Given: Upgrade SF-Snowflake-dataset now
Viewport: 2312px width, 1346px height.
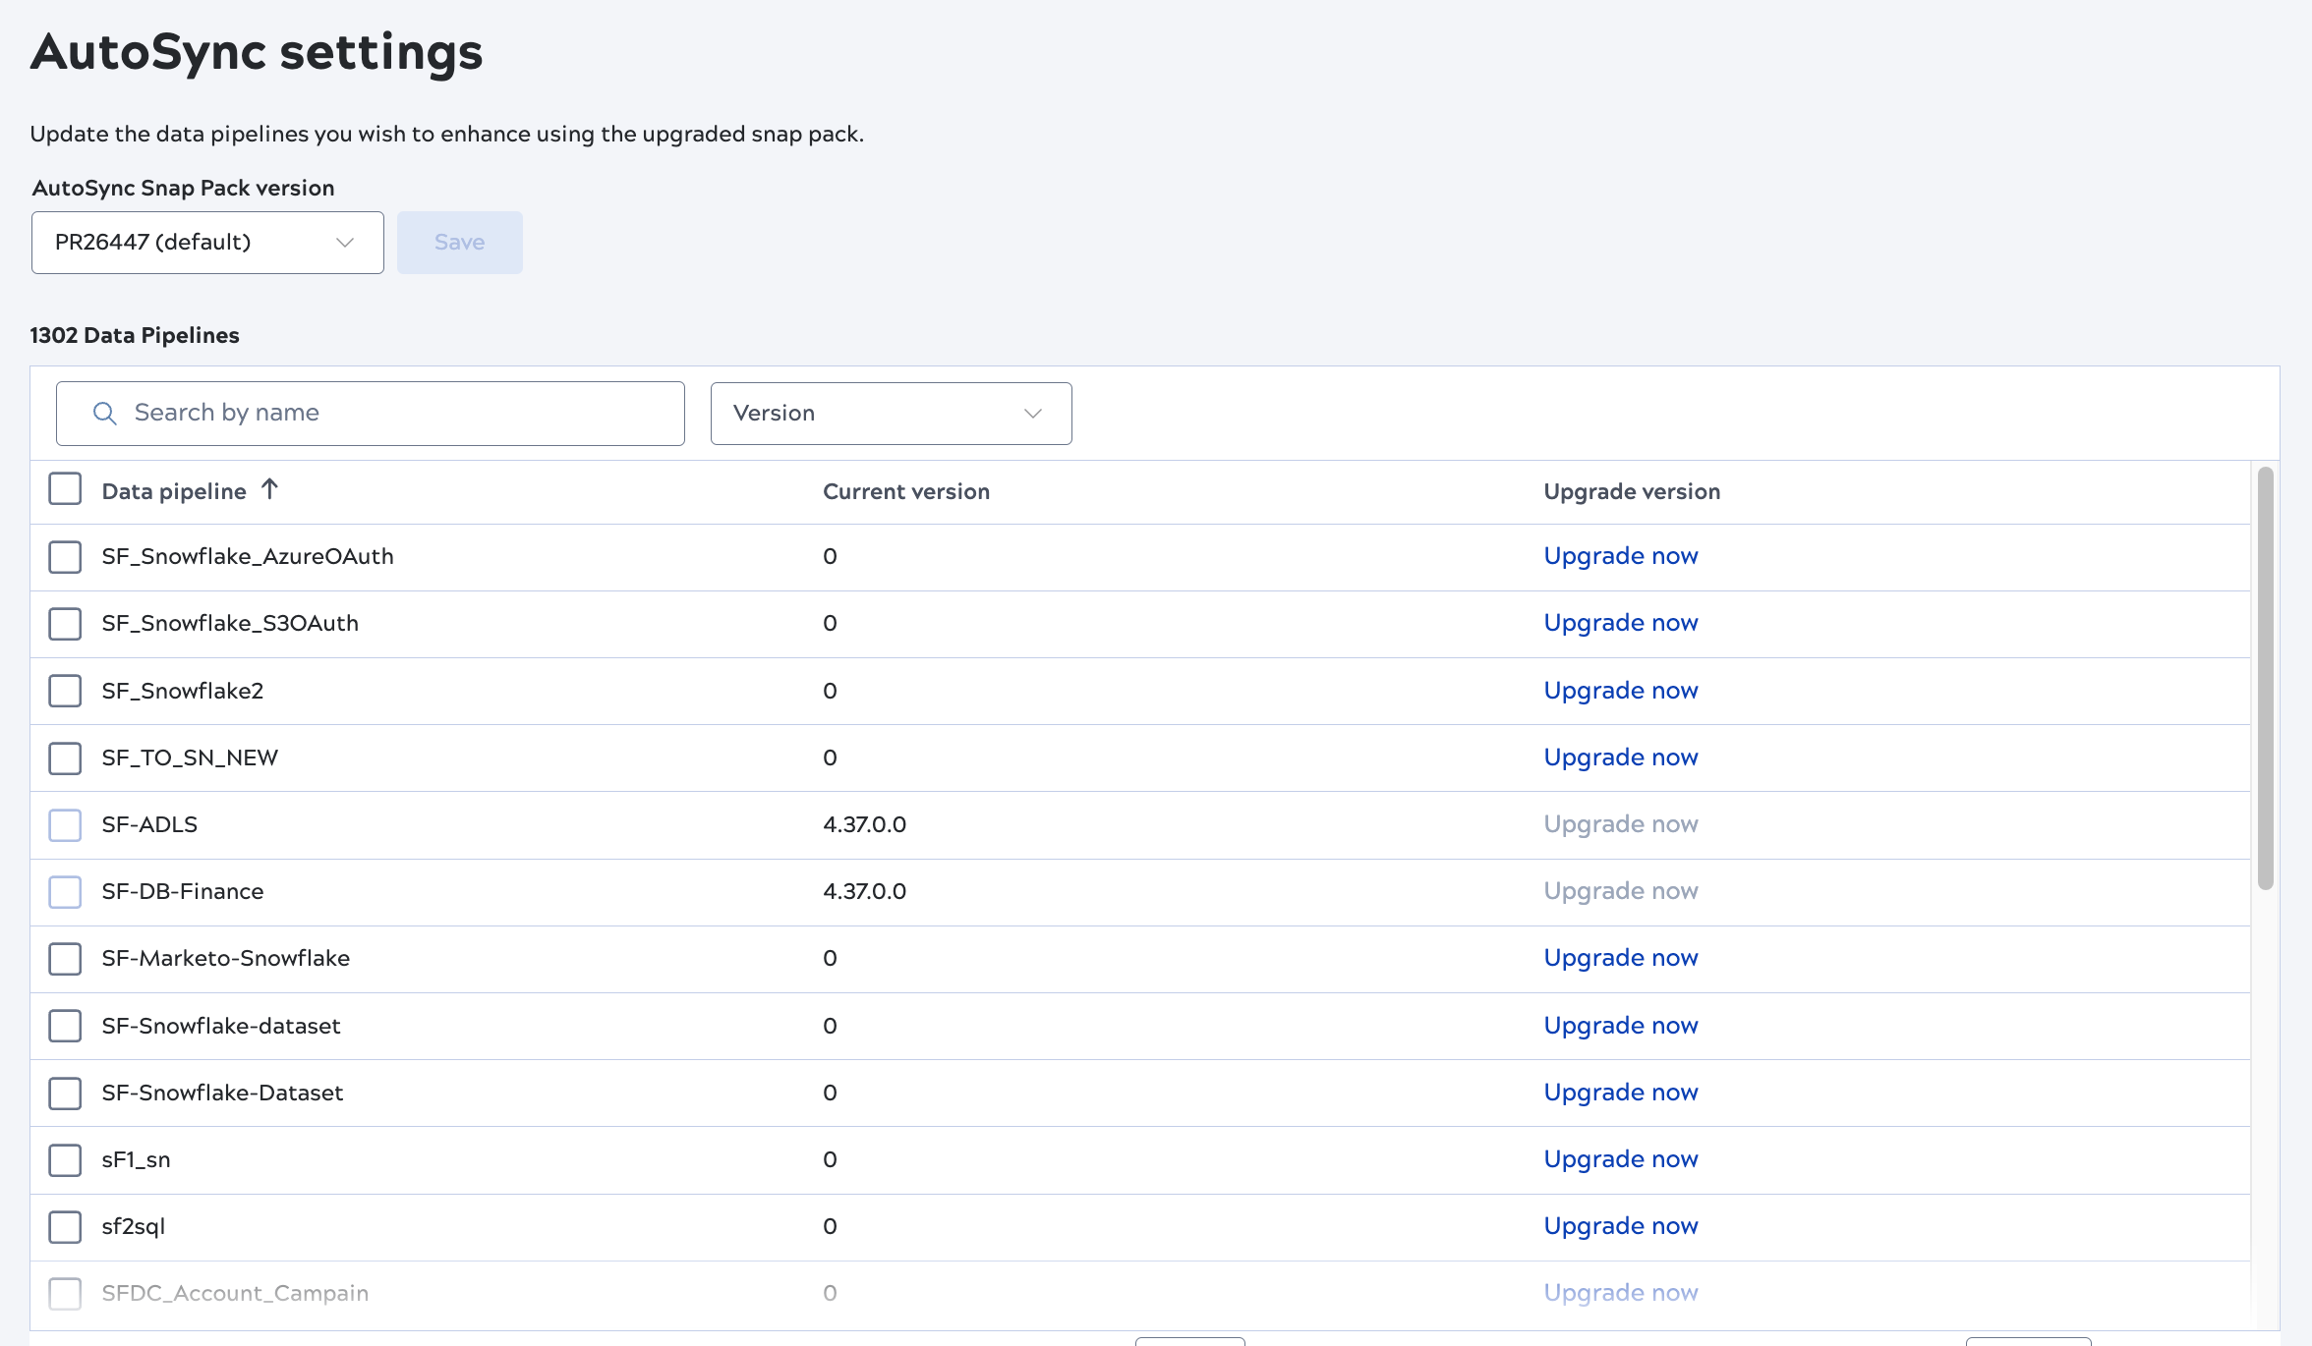Looking at the screenshot, I should 1620,1025.
